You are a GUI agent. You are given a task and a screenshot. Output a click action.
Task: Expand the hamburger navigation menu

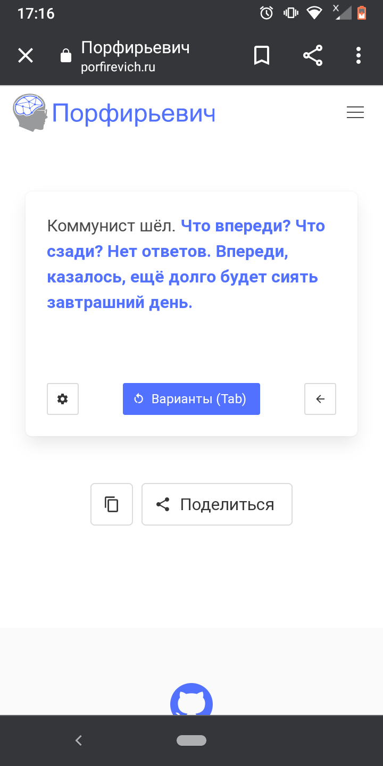click(x=355, y=113)
